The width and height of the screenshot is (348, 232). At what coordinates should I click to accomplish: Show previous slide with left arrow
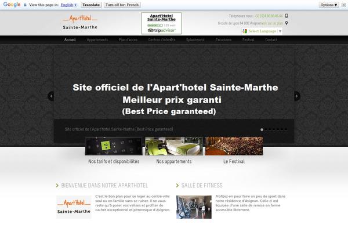pyautogui.click(x=51, y=96)
